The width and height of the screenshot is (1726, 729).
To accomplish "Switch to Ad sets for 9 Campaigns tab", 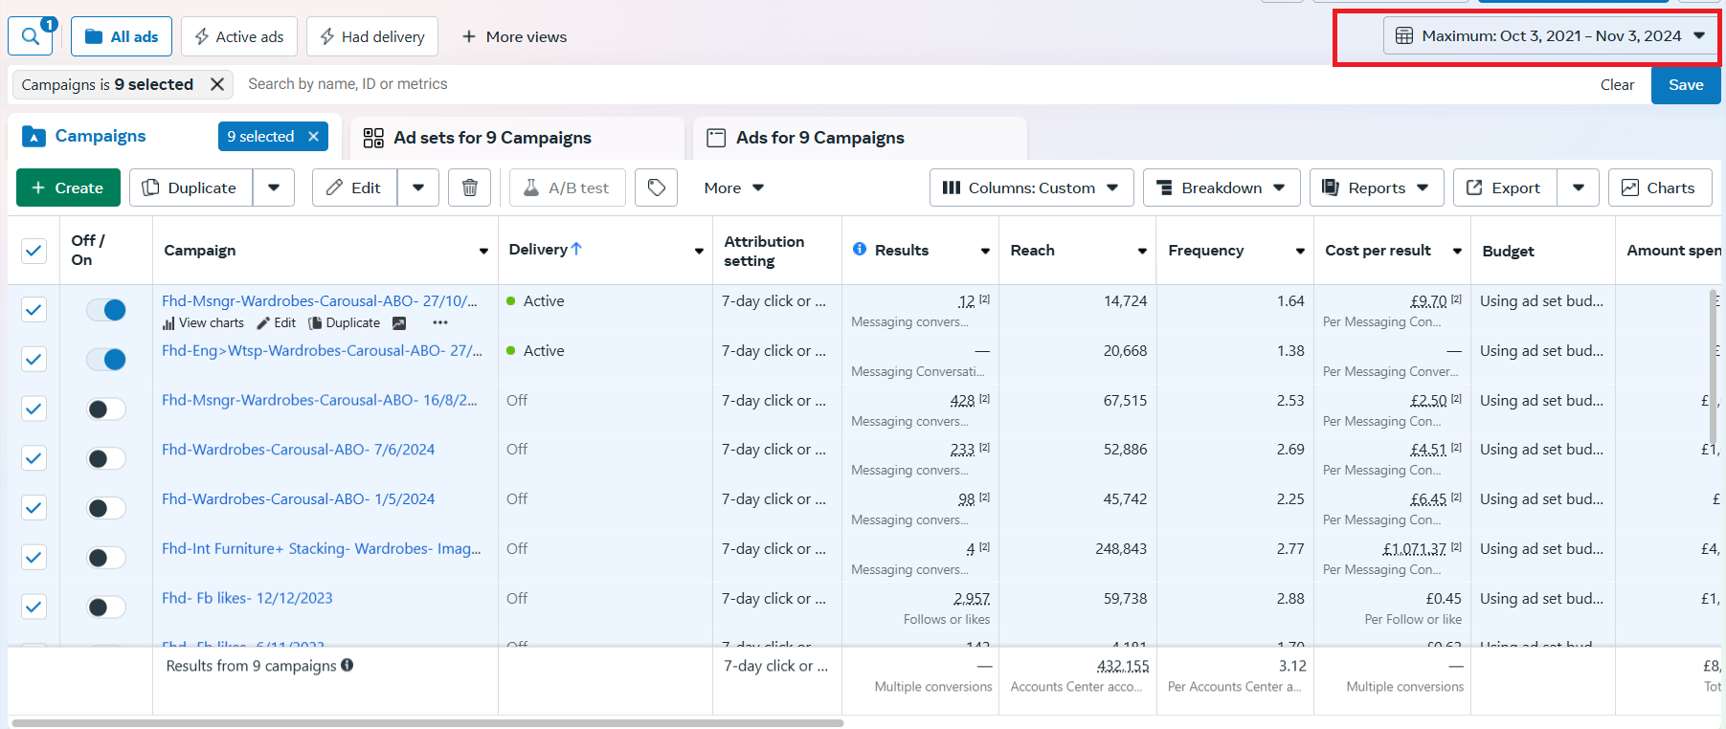I will (x=491, y=138).
